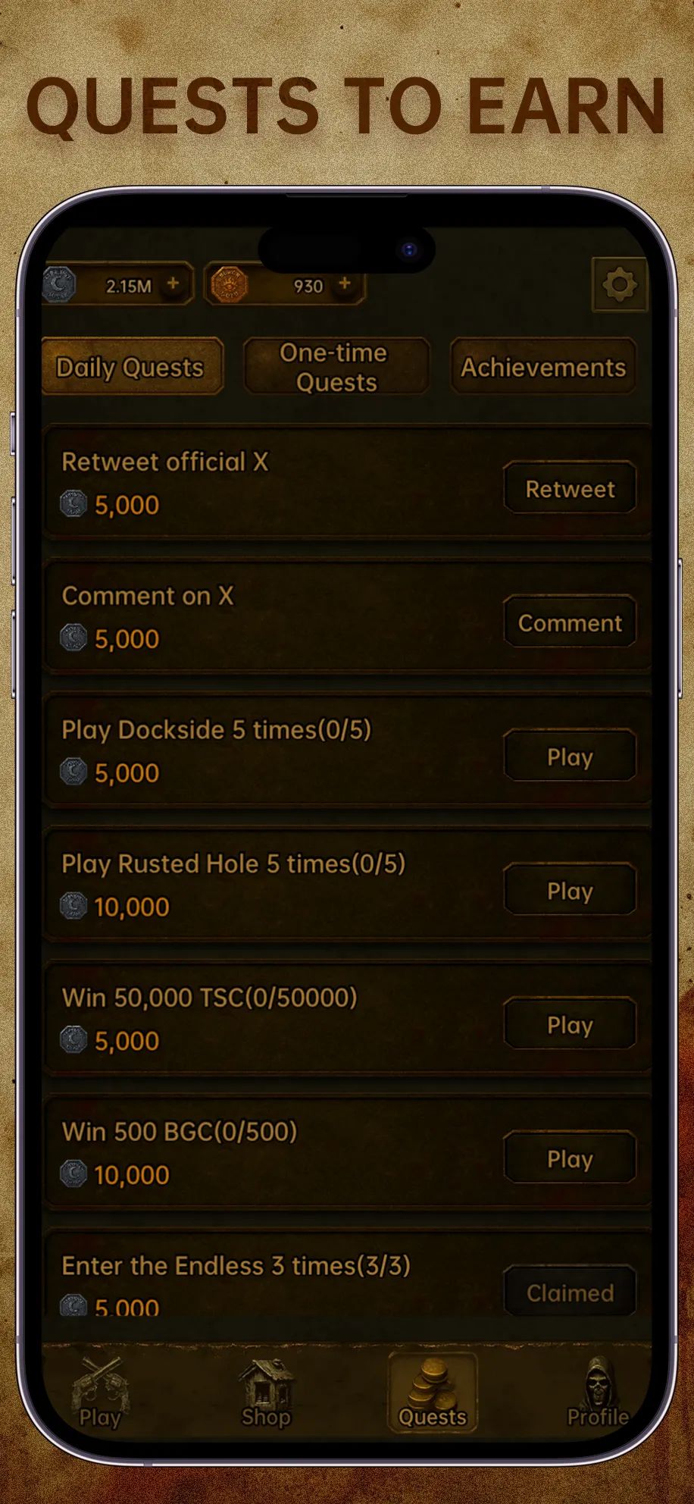Add gold coins with the plus next to 930

click(x=345, y=284)
